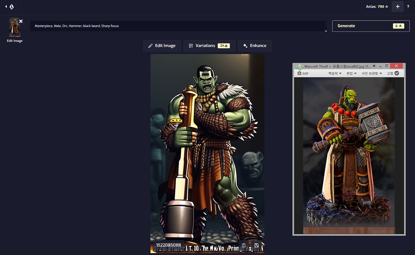
Task: Focus the prompt field starting with Masterpiece
Action: (178, 26)
